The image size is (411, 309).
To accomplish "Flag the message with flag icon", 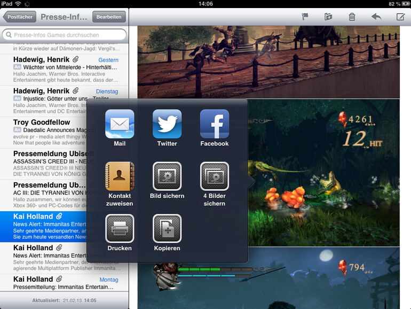I will (x=305, y=17).
